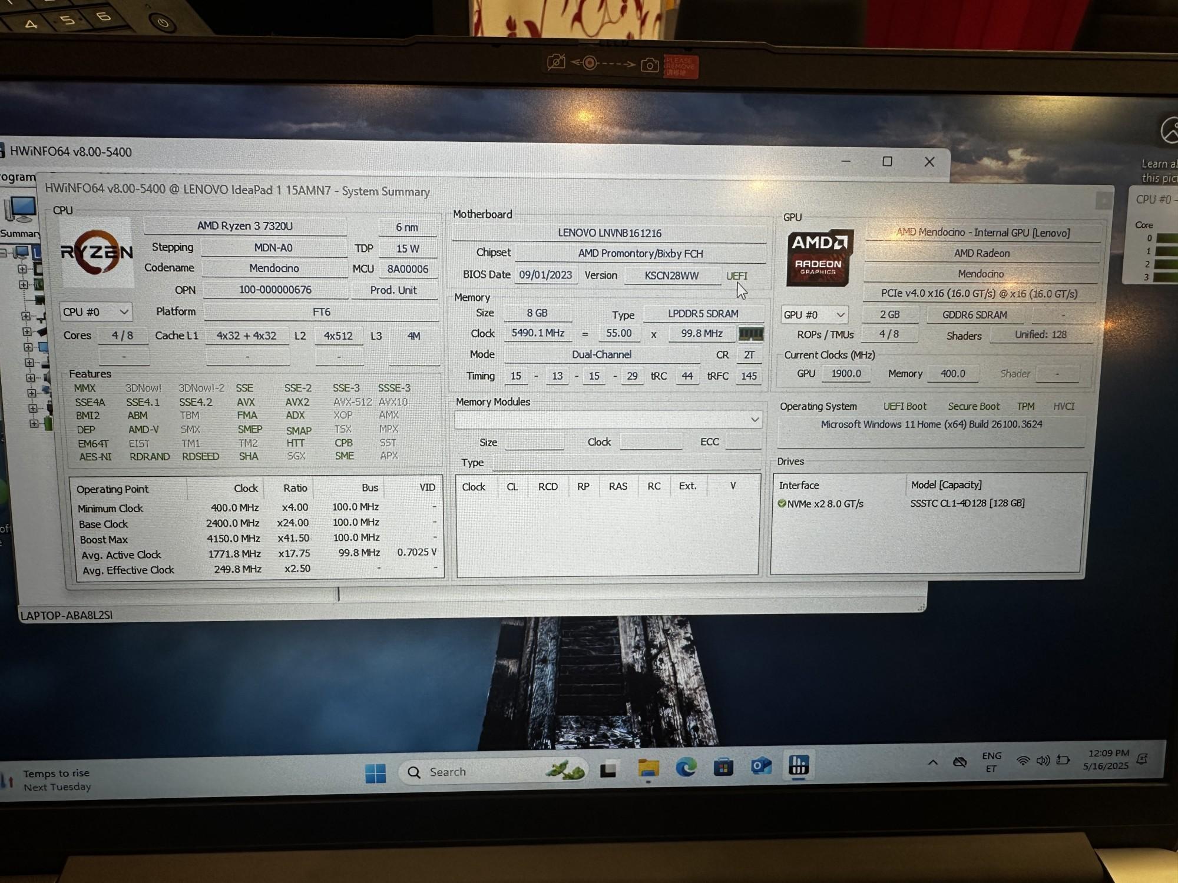This screenshot has width=1178, height=883.
Task: Click the AMD Ryzen 3 7320U name field
Action: [x=245, y=226]
